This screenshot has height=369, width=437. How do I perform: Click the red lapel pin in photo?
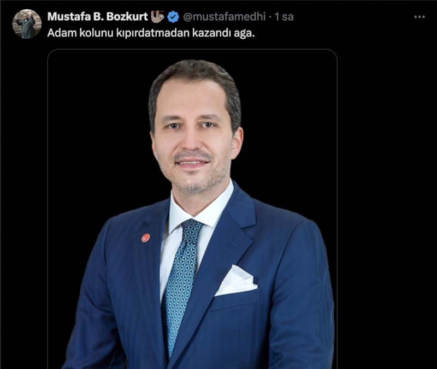[x=145, y=237]
